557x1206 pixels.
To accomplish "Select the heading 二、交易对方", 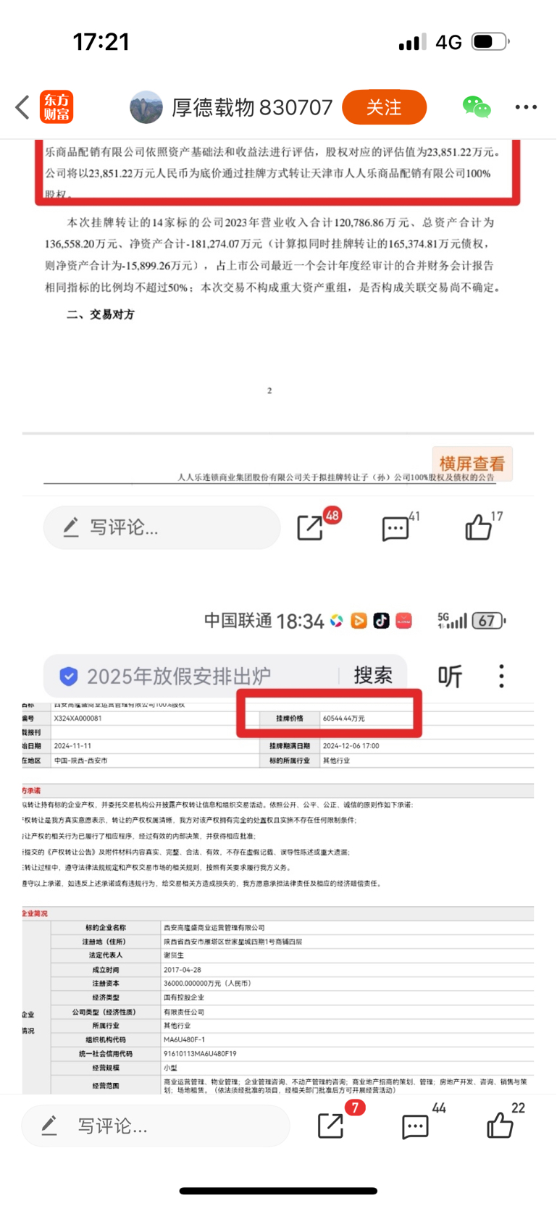I will point(101,314).
